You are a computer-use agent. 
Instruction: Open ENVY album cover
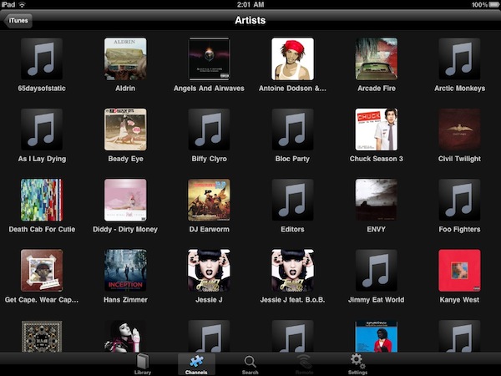point(376,200)
